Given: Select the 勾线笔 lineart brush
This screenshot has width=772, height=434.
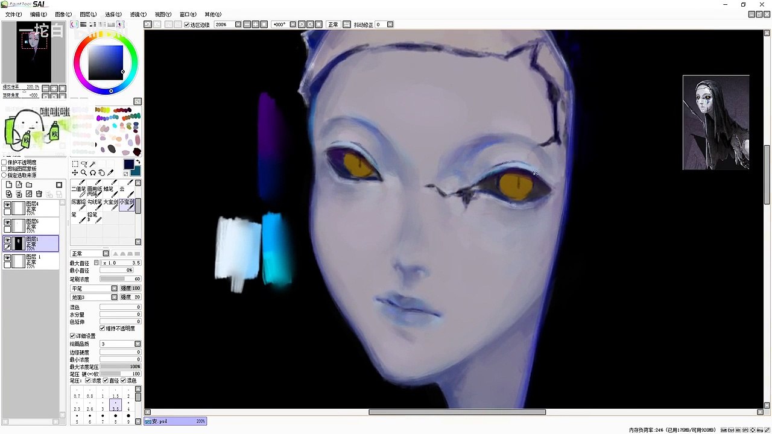Looking at the screenshot, I should (x=95, y=205).
